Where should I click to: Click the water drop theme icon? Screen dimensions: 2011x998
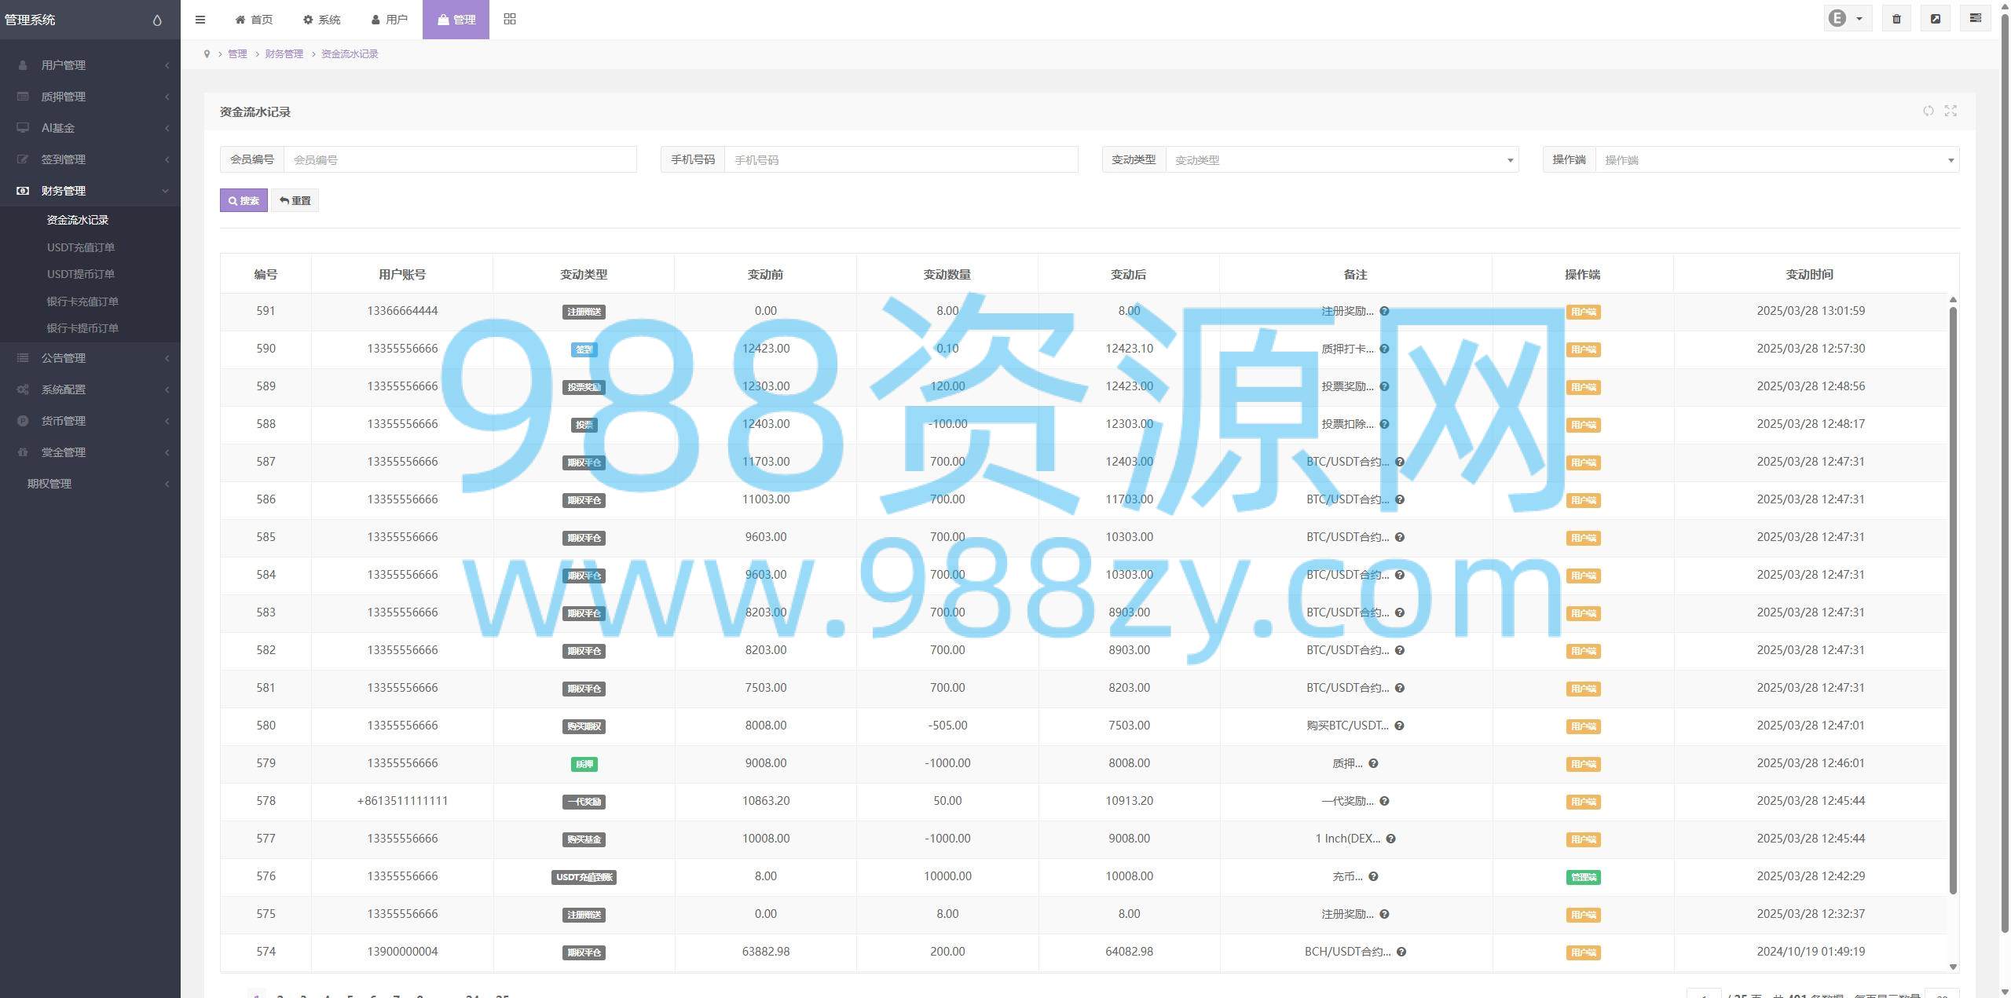(x=157, y=20)
